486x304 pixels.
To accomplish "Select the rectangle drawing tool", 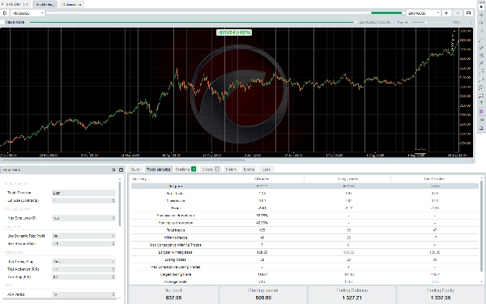I will pos(481,79).
